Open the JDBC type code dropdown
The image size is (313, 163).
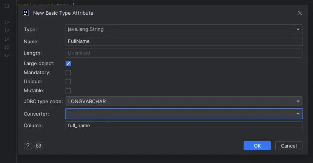pyautogui.click(x=298, y=101)
